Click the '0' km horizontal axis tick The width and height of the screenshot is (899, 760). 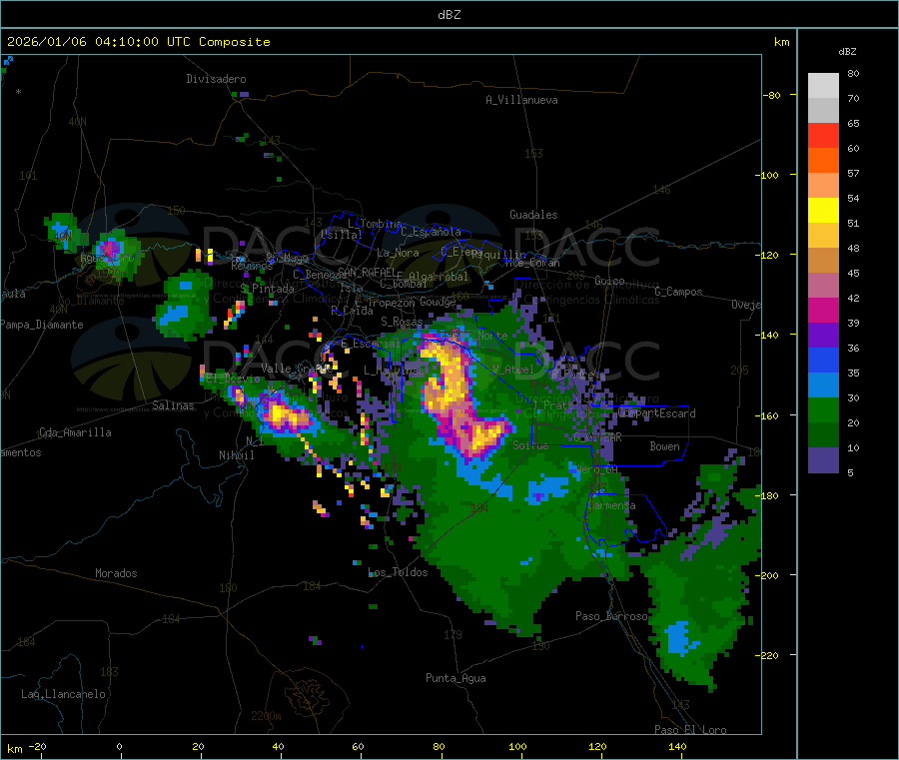tap(119, 747)
